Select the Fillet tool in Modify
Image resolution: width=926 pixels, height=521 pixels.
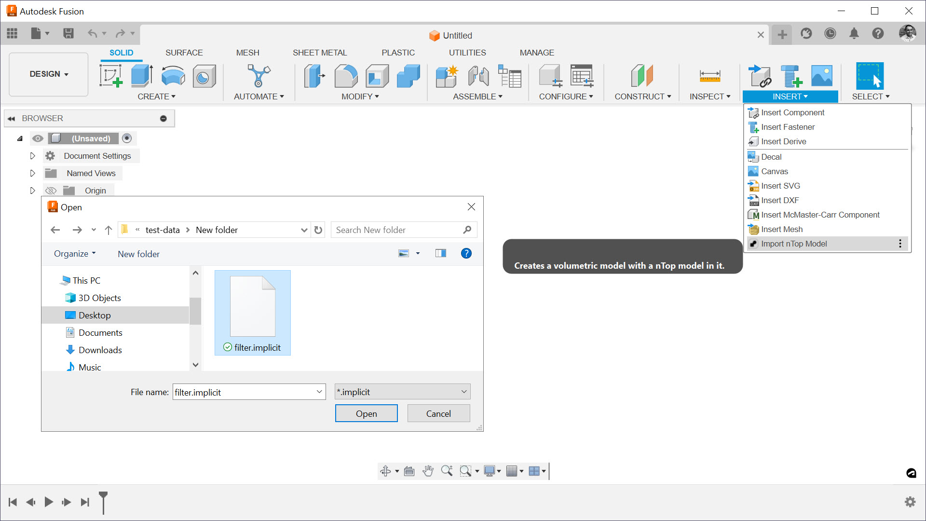[x=346, y=76]
